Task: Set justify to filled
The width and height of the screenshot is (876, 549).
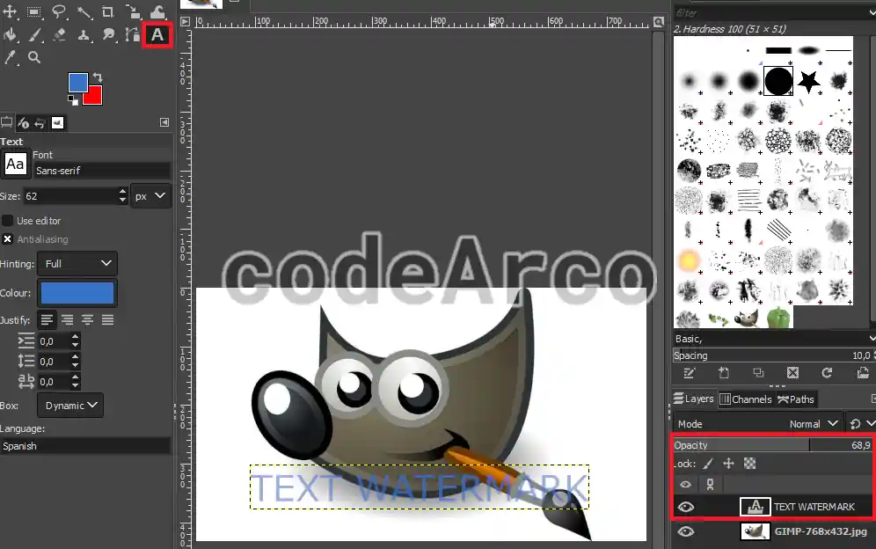Action: coord(108,319)
